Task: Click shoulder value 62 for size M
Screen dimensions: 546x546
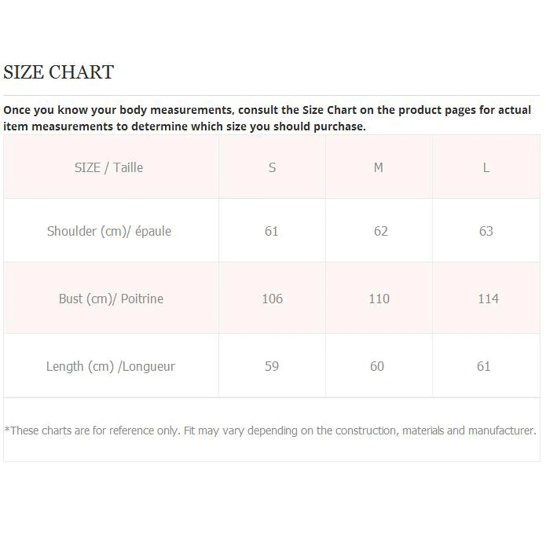Action: click(381, 231)
